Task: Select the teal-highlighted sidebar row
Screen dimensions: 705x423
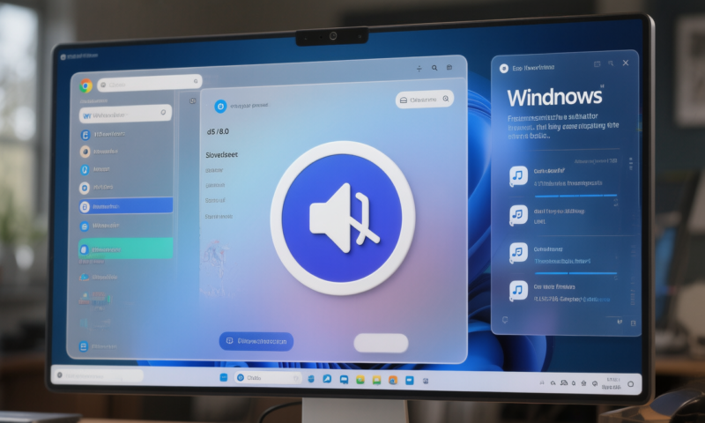Action: tap(125, 249)
